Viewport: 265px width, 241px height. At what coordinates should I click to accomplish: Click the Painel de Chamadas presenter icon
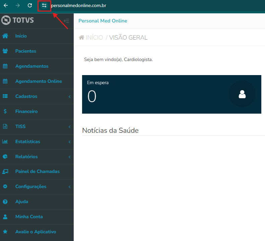coord(5,172)
